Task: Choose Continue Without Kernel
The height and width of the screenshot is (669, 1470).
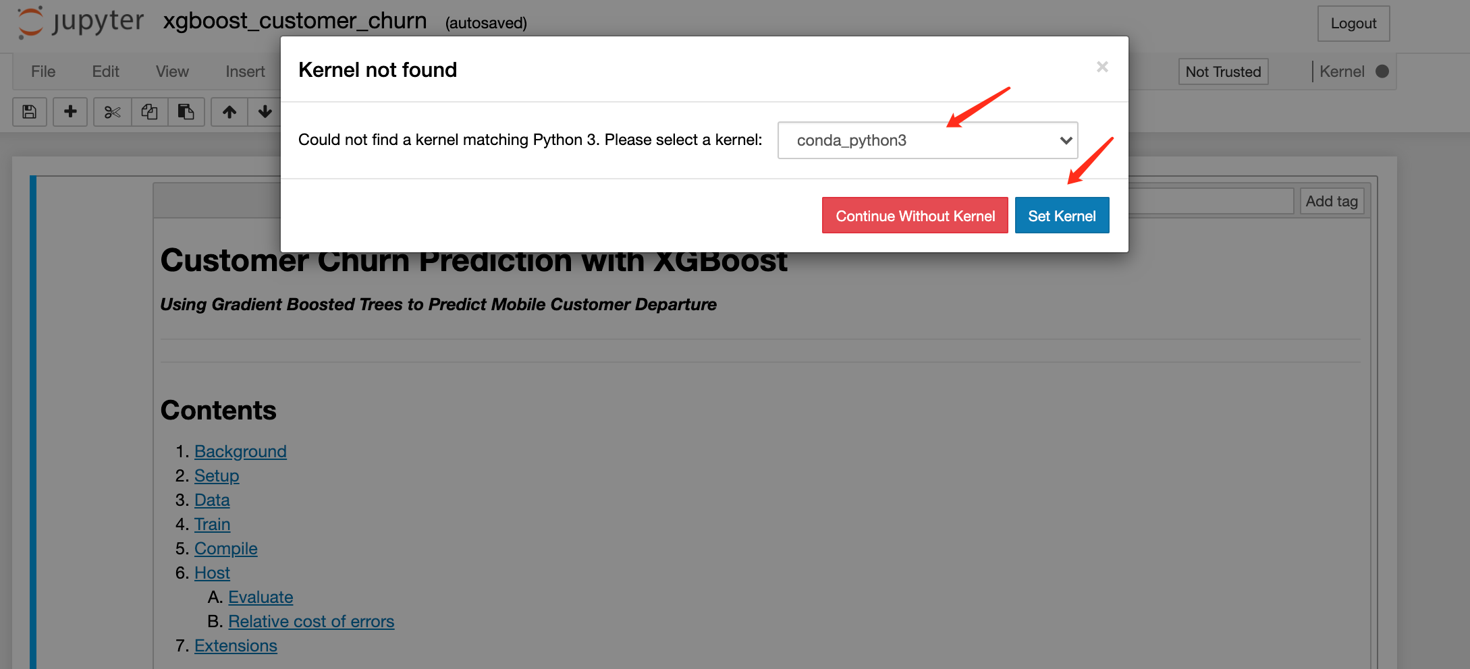Action: [915, 216]
